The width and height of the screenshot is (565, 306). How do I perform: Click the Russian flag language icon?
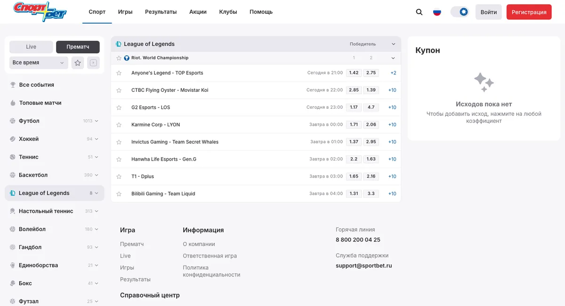[x=437, y=12]
